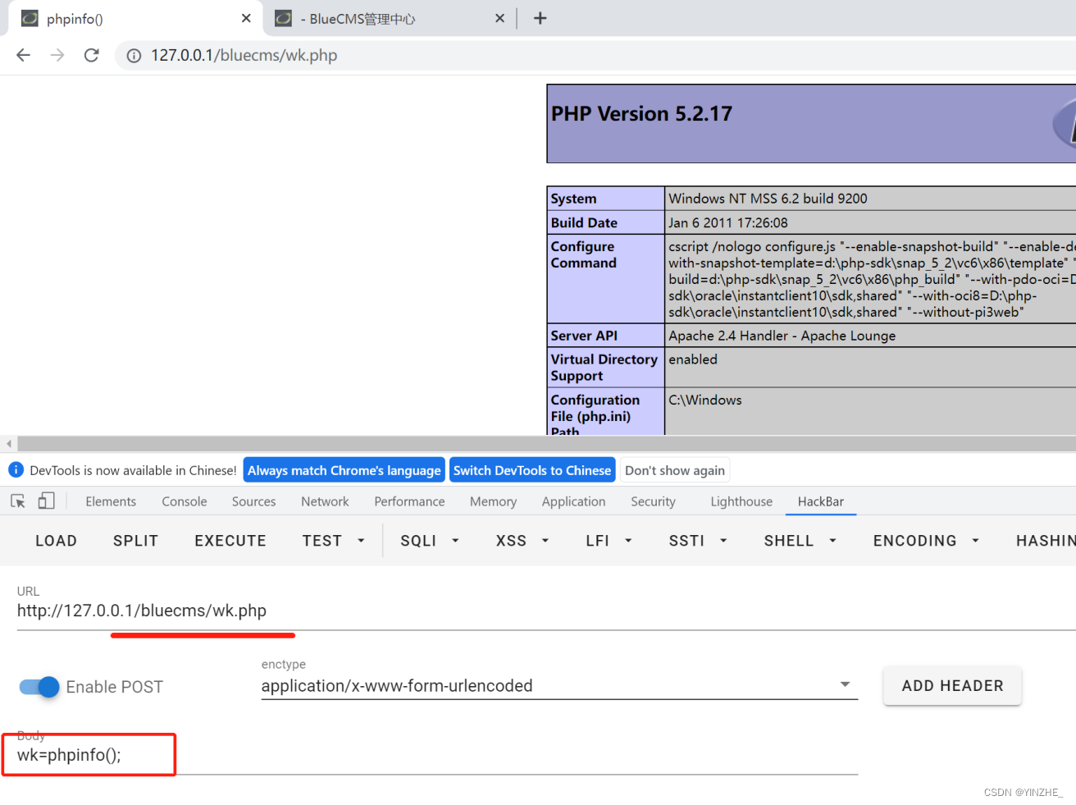Screen dimensions: 1076x805
Task: Click the BlueCMS tab favicon
Action: click(x=284, y=18)
